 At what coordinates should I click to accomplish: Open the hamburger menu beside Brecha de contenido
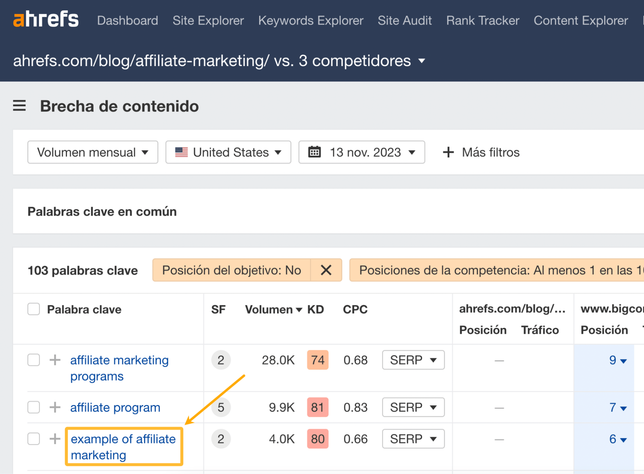point(19,106)
